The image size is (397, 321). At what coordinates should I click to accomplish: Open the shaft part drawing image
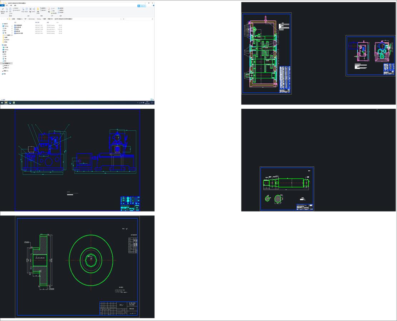(319, 160)
